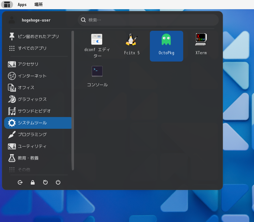Lock the screen with padlock icon
Screen dimensions: 254x222
tap(33, 182)
